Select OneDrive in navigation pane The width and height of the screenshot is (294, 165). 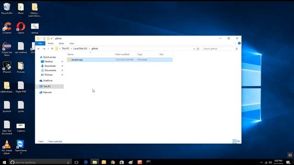48,81
